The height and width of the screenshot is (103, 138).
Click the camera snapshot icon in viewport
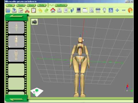click(x=34, y=22)
